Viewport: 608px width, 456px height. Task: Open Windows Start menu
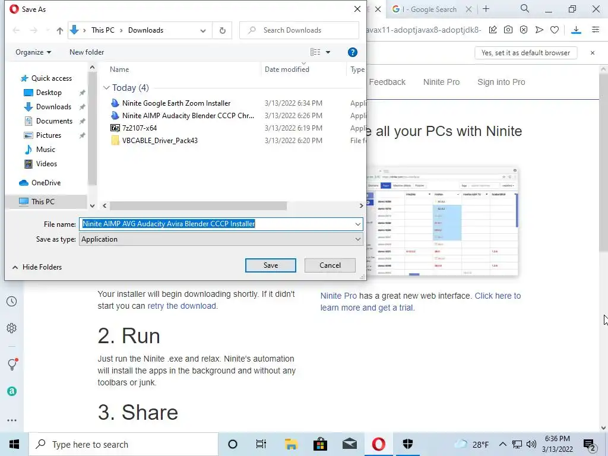14,444
